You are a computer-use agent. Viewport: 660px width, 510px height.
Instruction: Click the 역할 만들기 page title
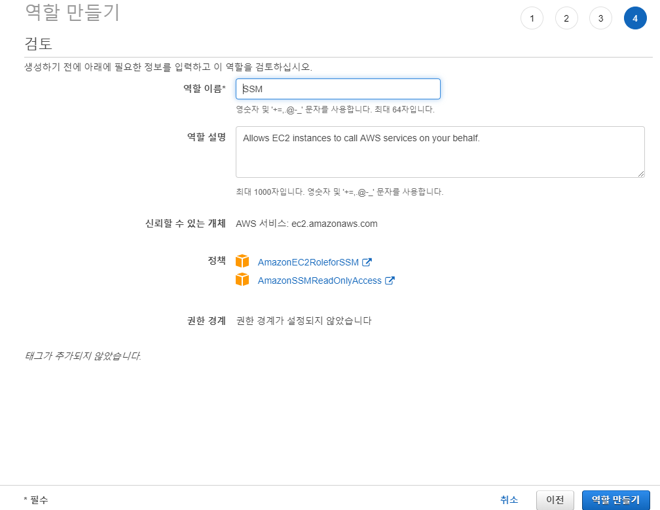click(73, 12)
